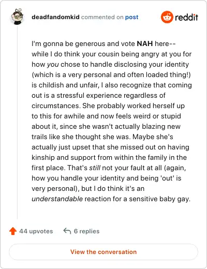Click the italic word 'understandable'
The width and height of the screenshot is (207, 269).
(x=57, y=199)
